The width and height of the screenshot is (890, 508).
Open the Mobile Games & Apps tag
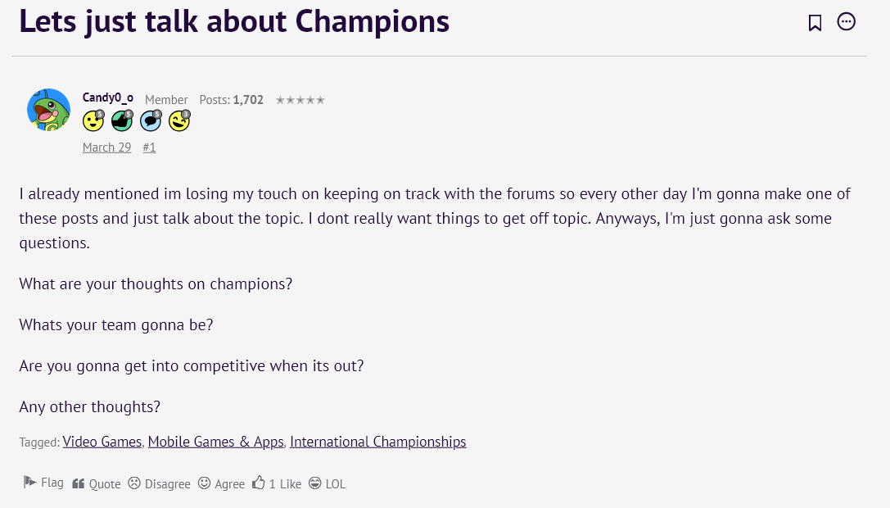(x=215, y=442)
